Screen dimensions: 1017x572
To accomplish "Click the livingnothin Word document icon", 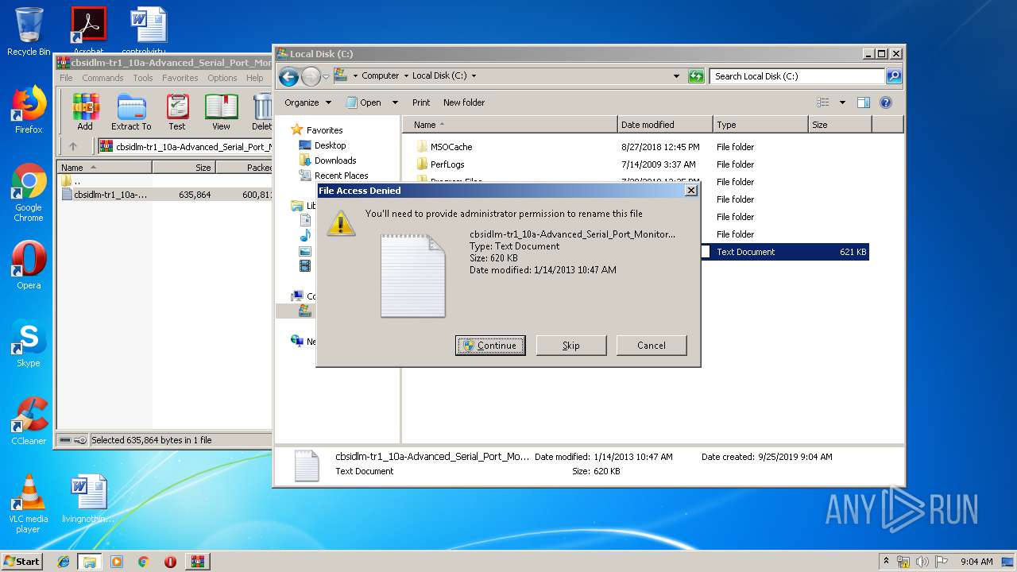I will [88, 500].
